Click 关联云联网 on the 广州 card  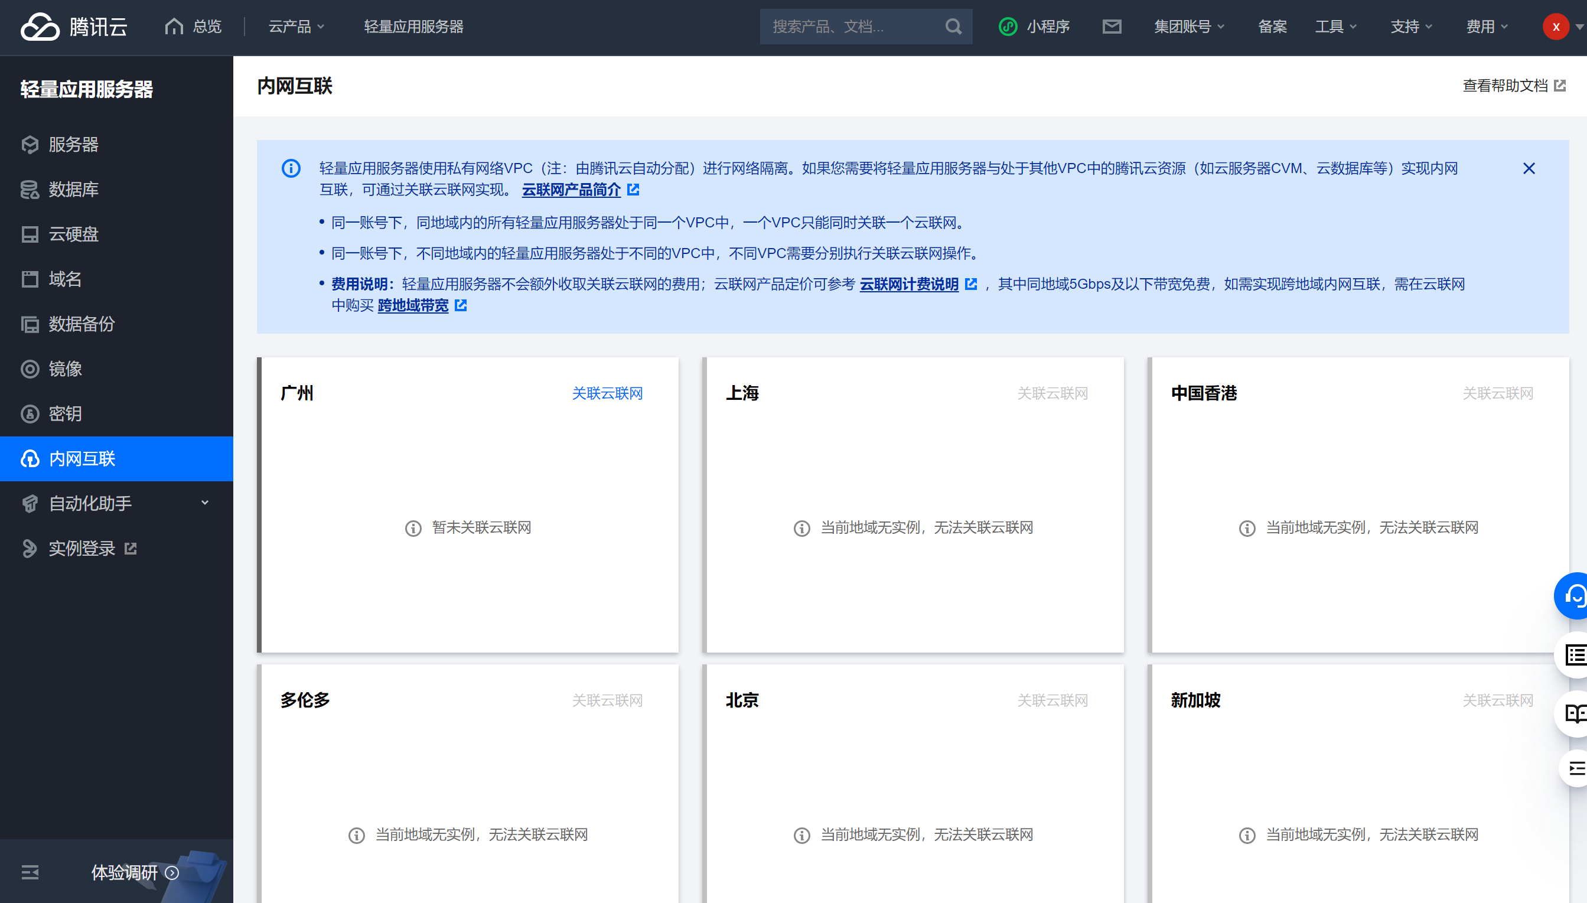pyautogui.click(x=607, y=393)
